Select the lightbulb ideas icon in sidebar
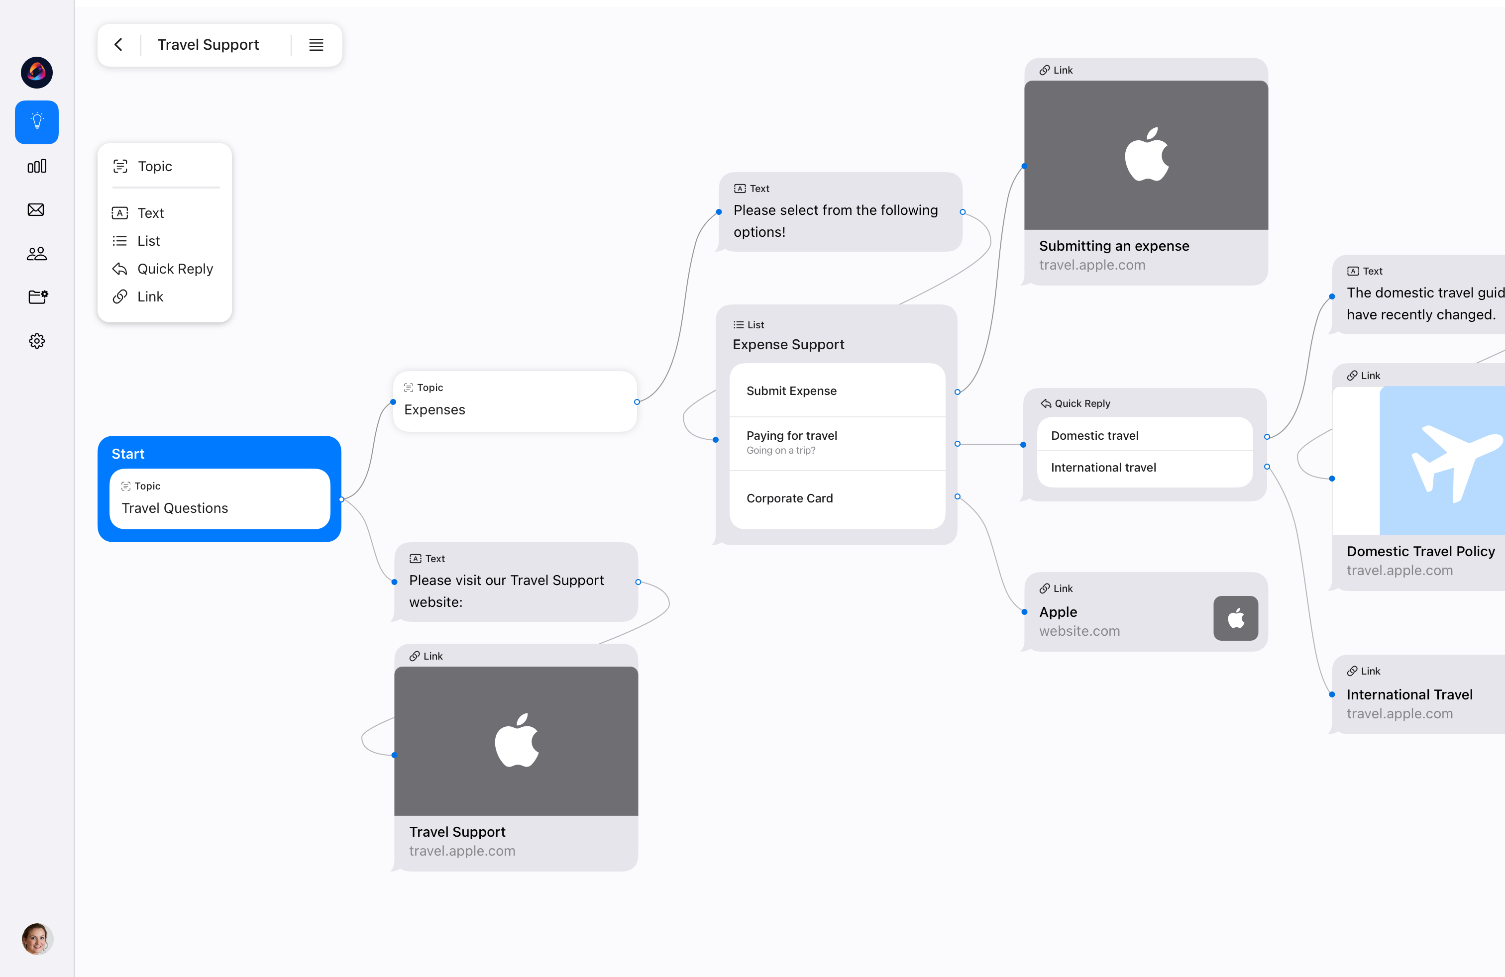The height and width of the screenshot is (977, 1505). tap(36, 122)
